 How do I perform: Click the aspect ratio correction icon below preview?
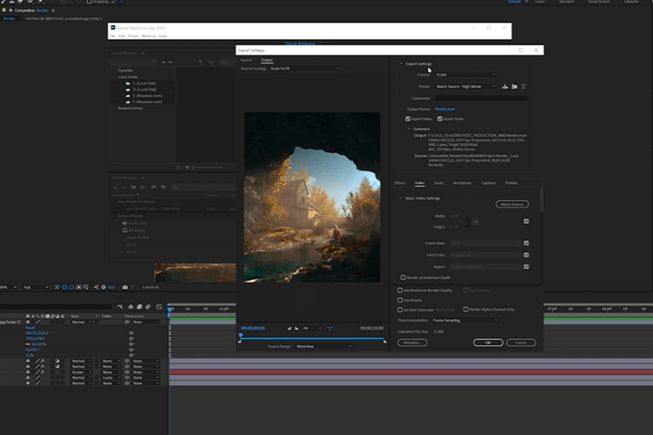(330, 328)
